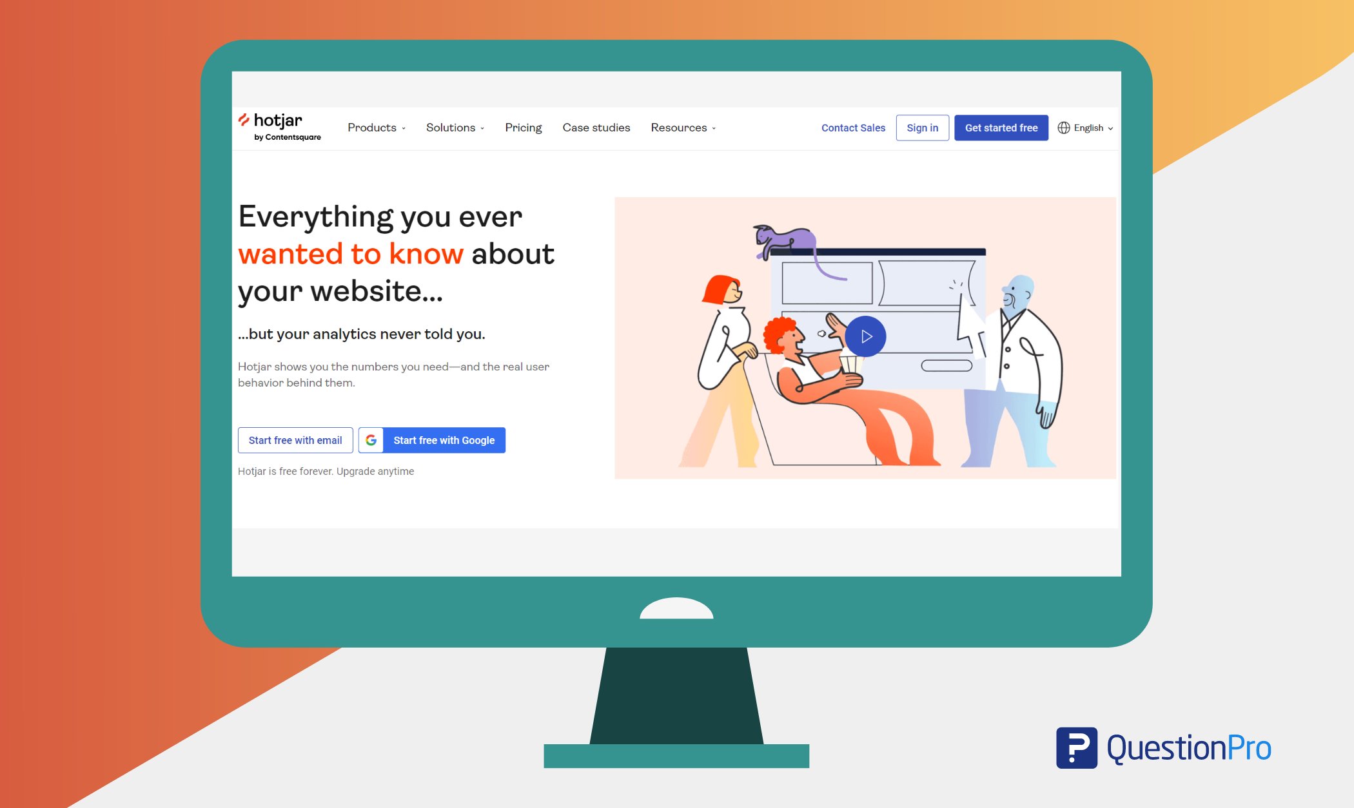Open the Case studies menu item
The height and width of the screenshot is (808, 1354).
[x=596, y=127]
